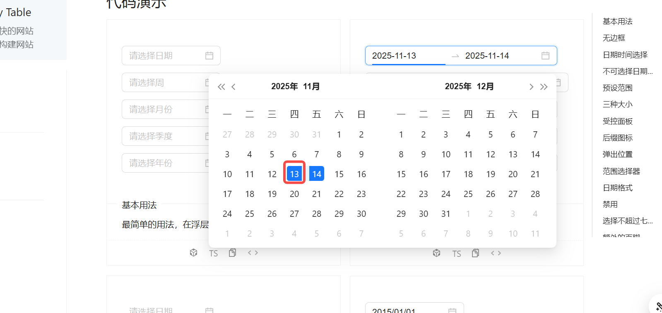Open the 12月 month selector in right panel
662x313 pixels.
coord(485,86)
